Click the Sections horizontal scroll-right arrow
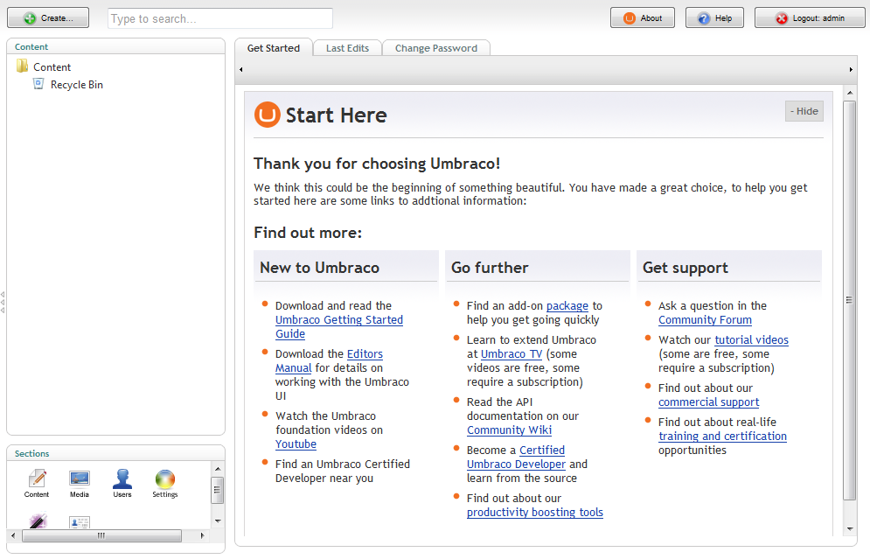This screenshot has width=870, height=559. pos(202,535)
